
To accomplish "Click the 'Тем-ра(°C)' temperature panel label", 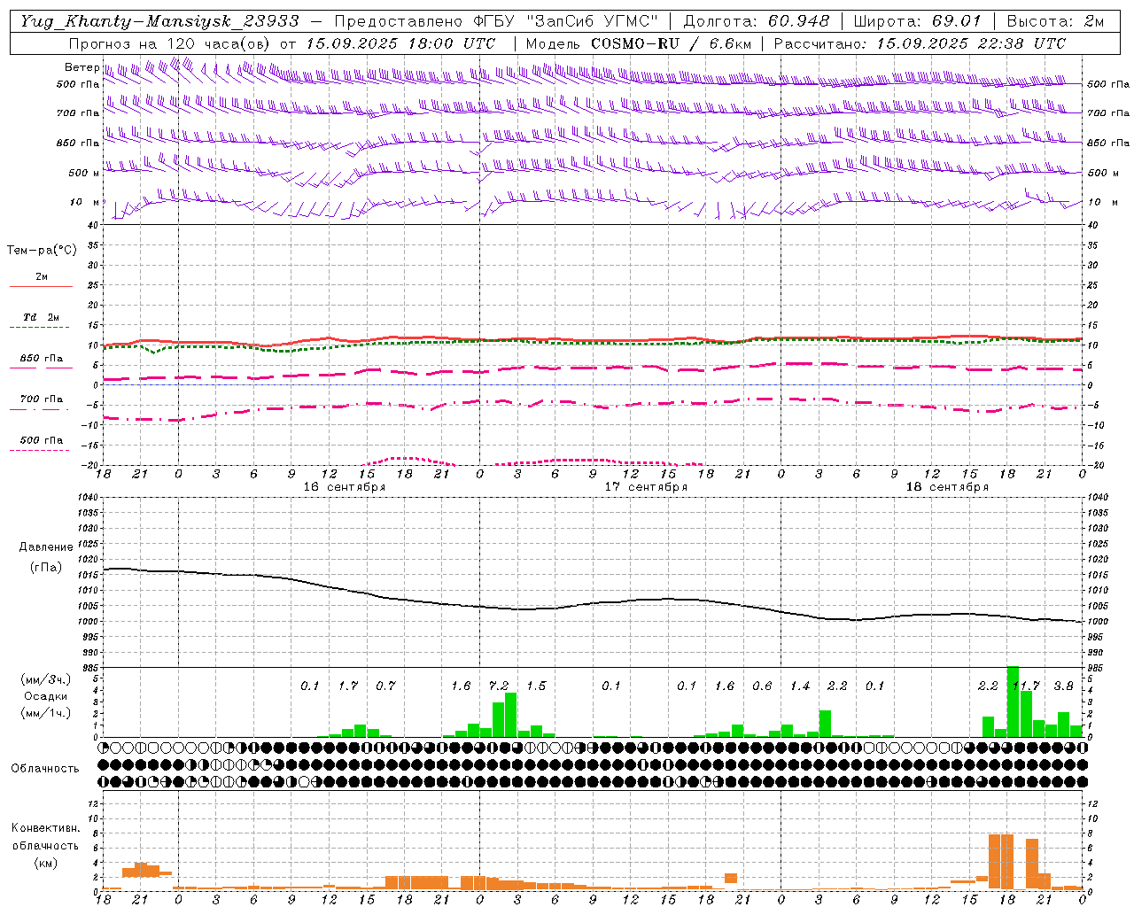I will pos(42,251).
